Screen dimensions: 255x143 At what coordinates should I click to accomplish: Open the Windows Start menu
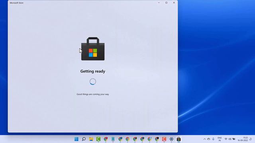[76, 139]
